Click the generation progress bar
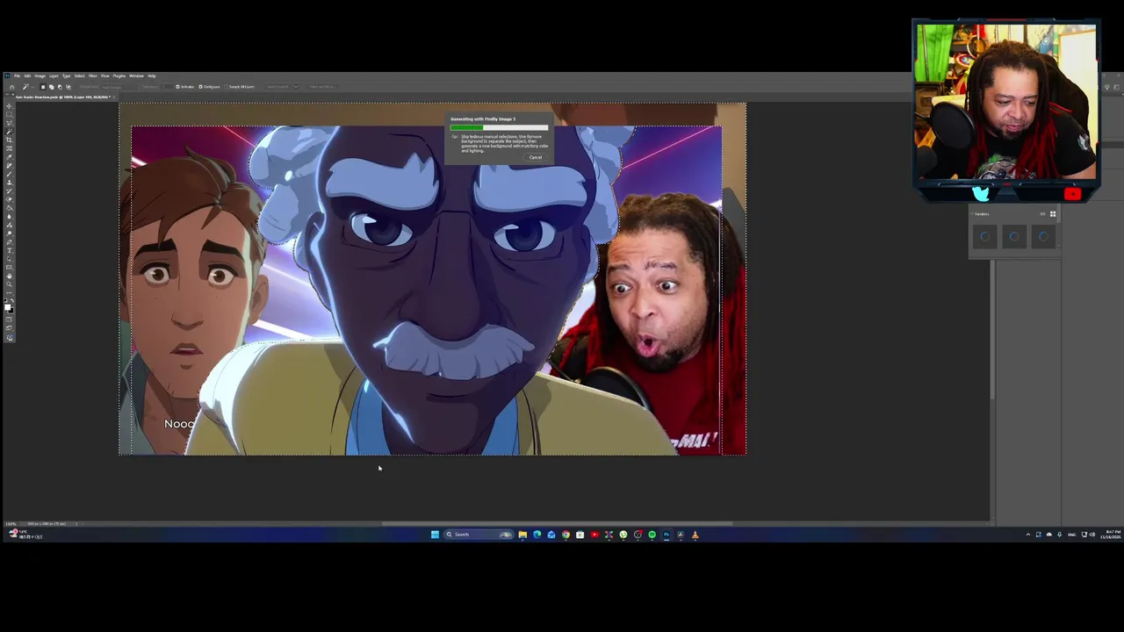This screenshot has width=1124, height=632. point(499,127)
